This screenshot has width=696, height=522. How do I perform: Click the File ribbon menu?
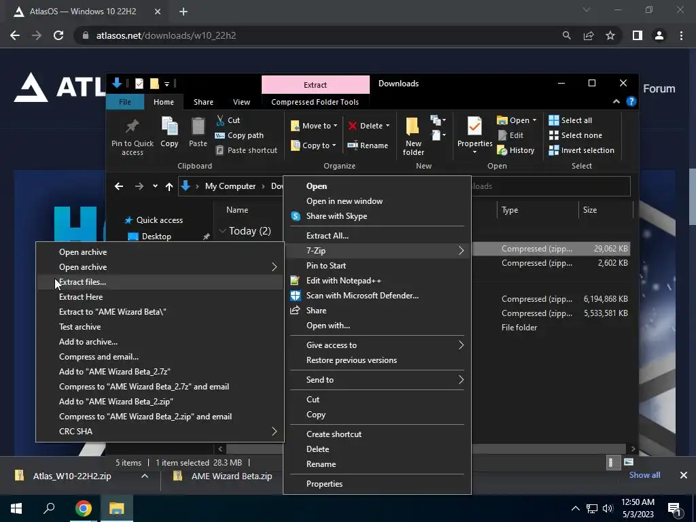[x=125, y=102]
